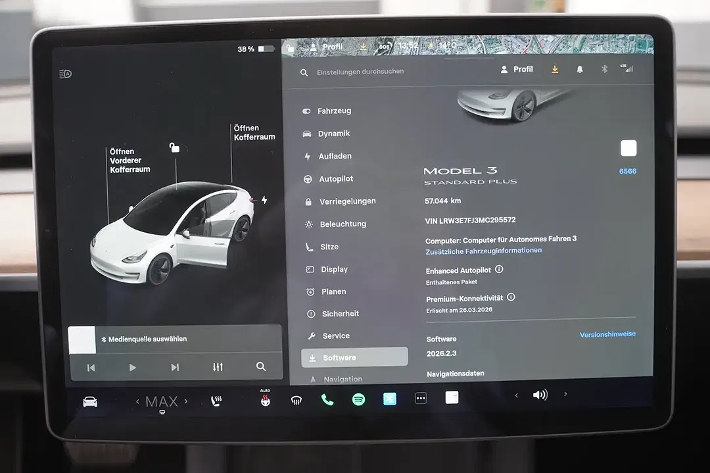Tap Öffnen Kofferraum
This screenshot has height=473, width=710.
(x=254, y=132)
